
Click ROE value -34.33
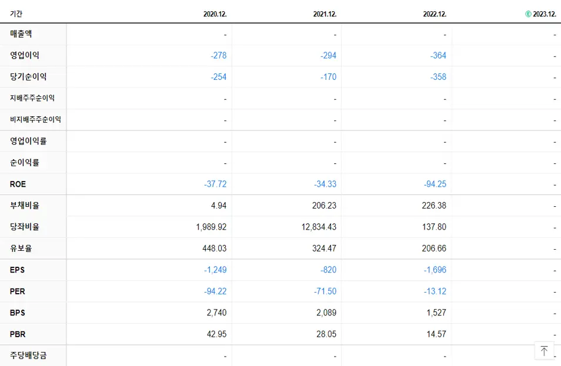325,184
